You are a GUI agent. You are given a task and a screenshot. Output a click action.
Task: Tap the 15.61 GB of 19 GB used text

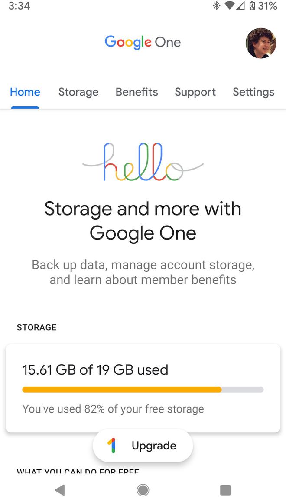[95, 370]
